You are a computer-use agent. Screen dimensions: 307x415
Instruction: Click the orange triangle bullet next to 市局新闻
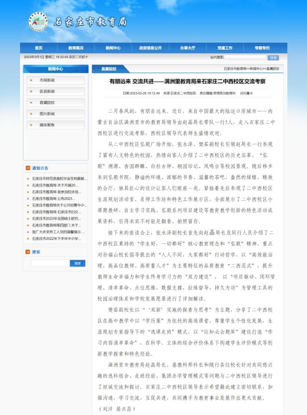pos(32,80)
